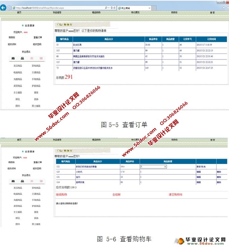Click the search magnifier icon in the address bar
The height and width of the screenshot is (247, 229).
[107, 7]
